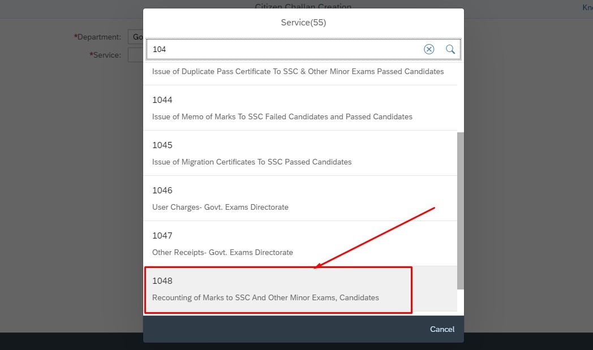The image size is (593, 350).
Task: Choose 1048 Recounting of Marks service
Action: [x=300, y=289]
